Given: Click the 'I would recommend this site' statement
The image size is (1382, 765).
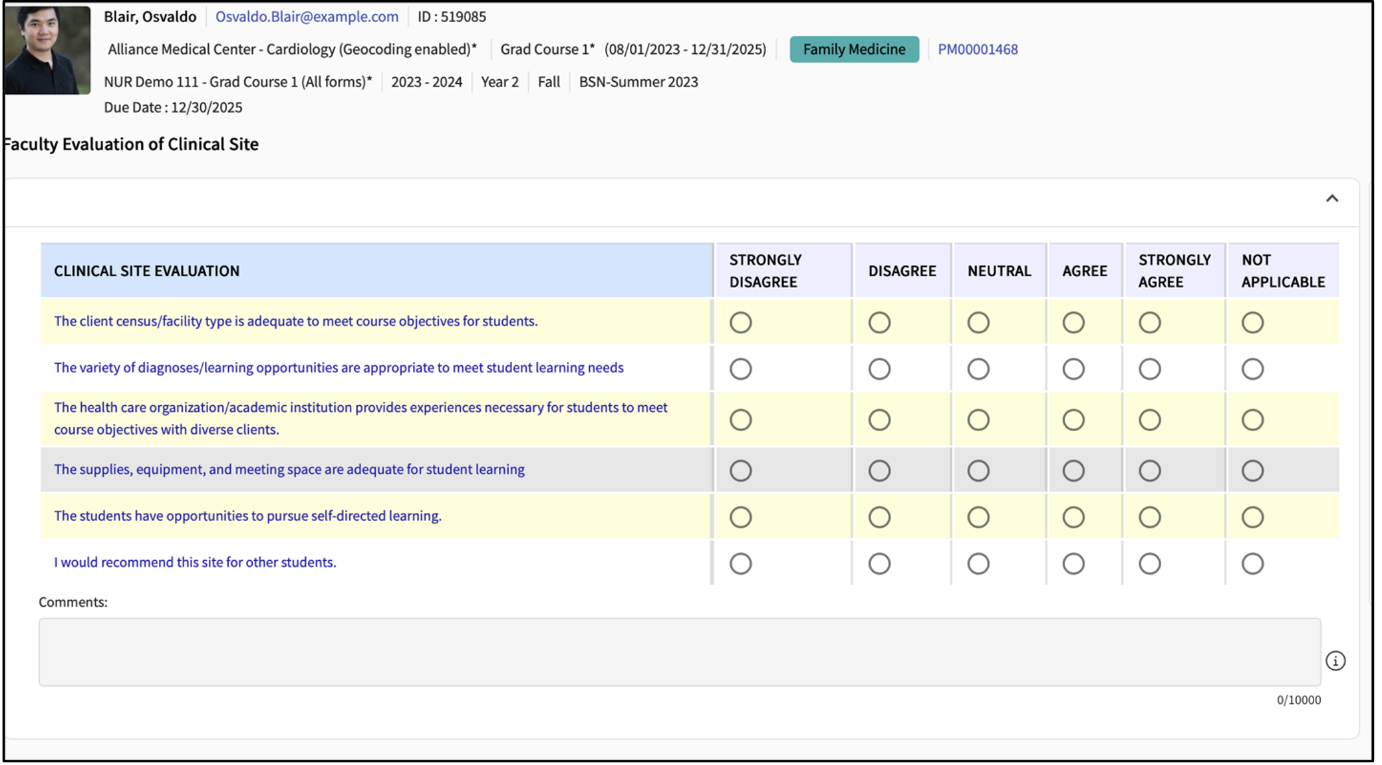Looking at the screenshot, I should [x=195, y=562].
